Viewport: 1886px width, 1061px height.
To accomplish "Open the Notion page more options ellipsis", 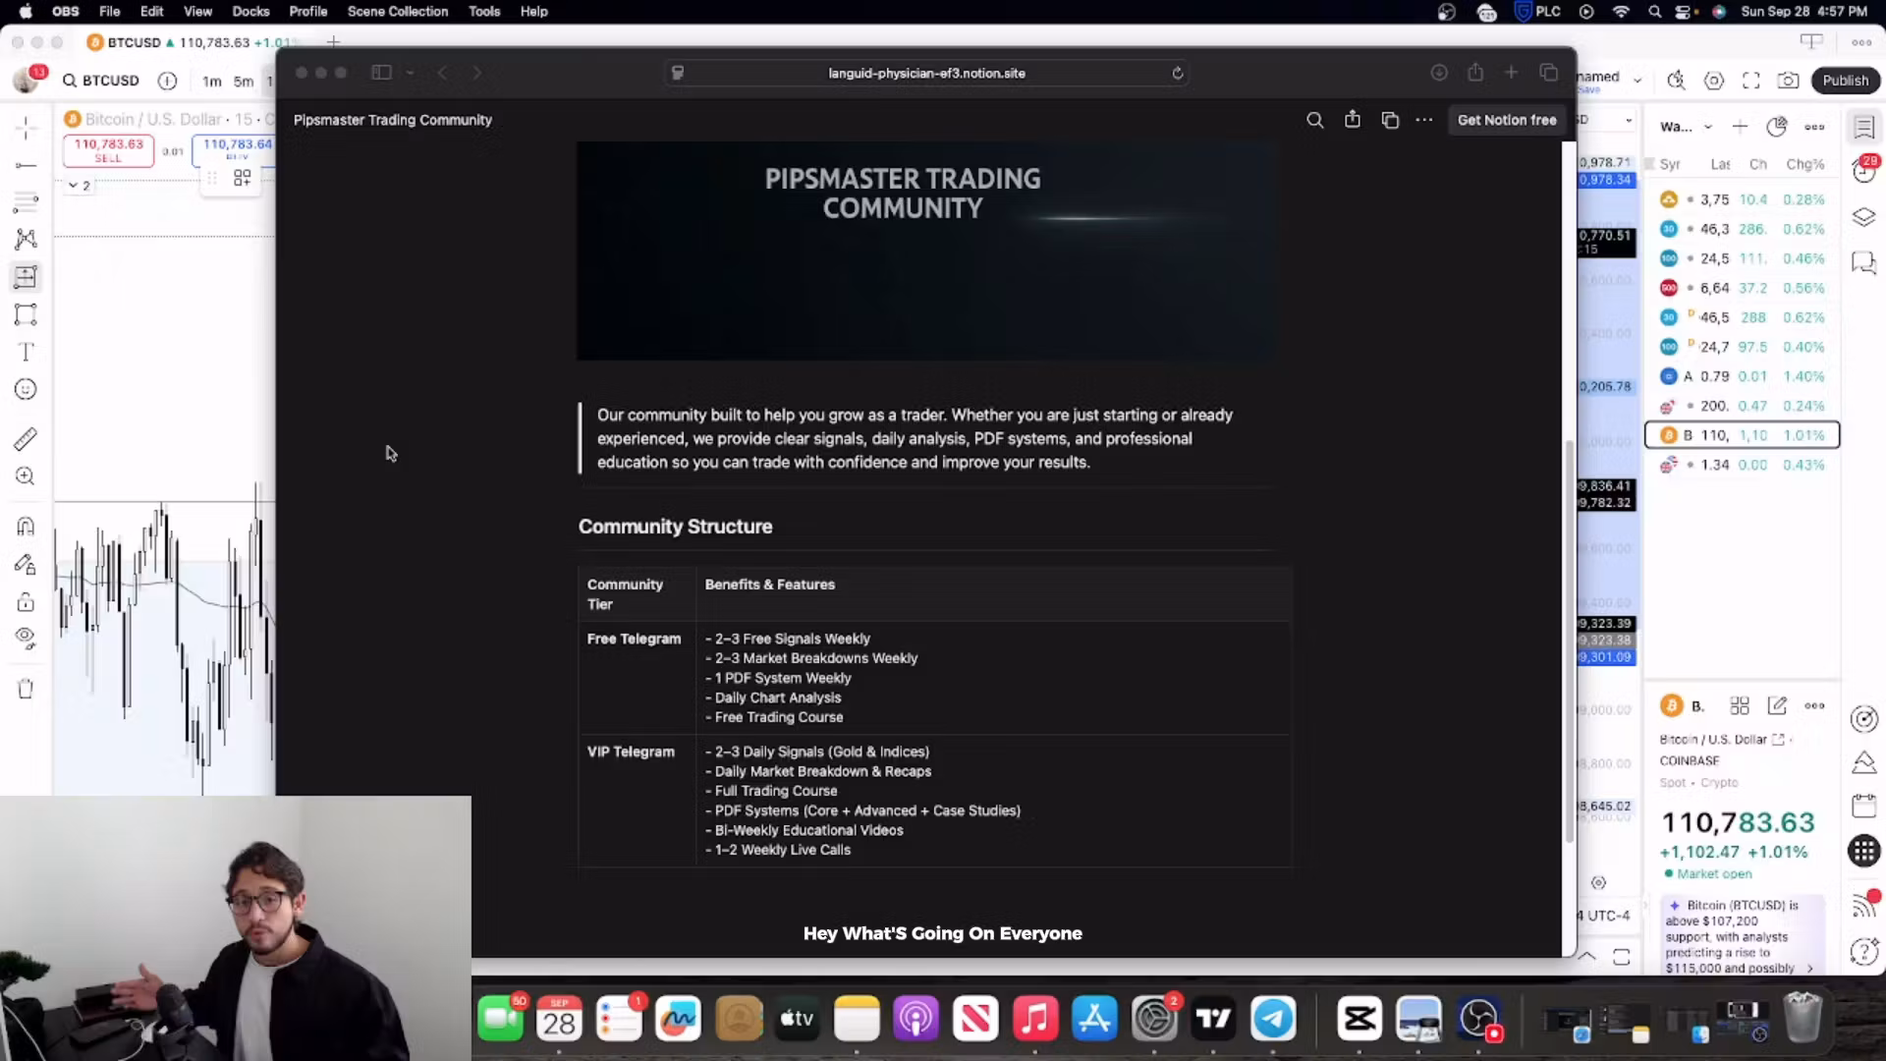I will click(x=1424, y=120).
